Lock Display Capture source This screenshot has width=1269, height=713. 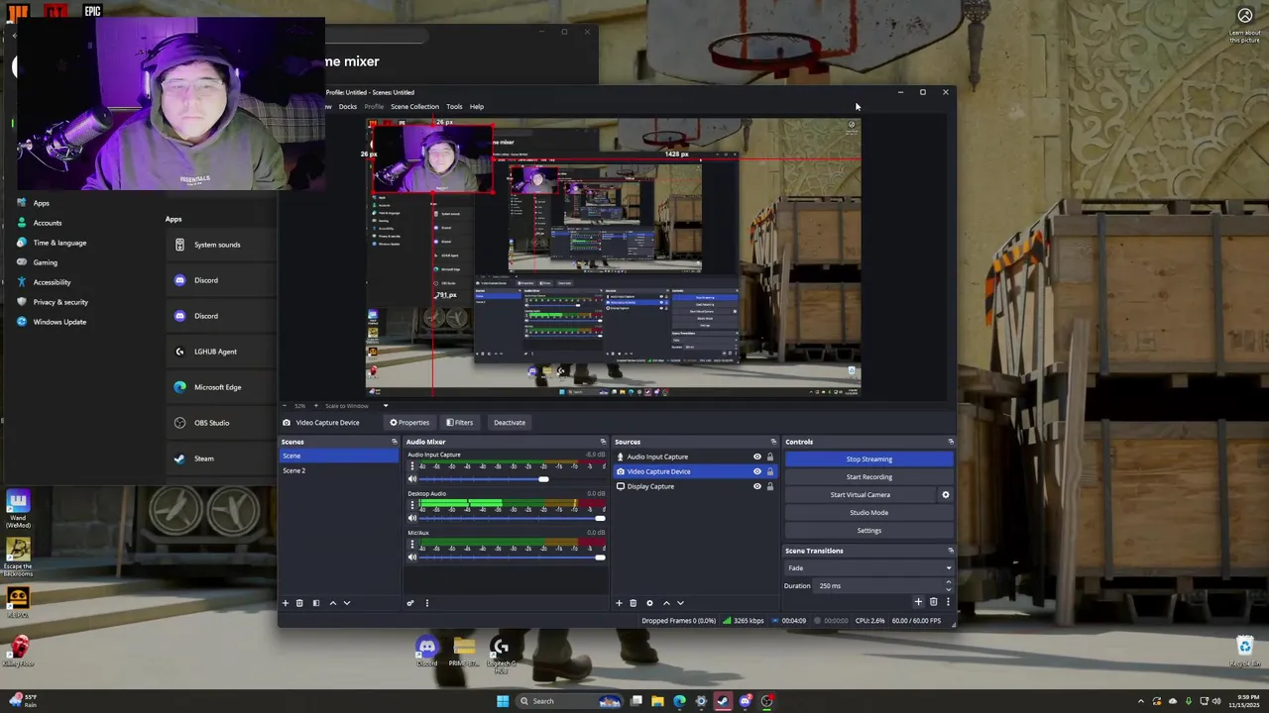tap(770, 486)
